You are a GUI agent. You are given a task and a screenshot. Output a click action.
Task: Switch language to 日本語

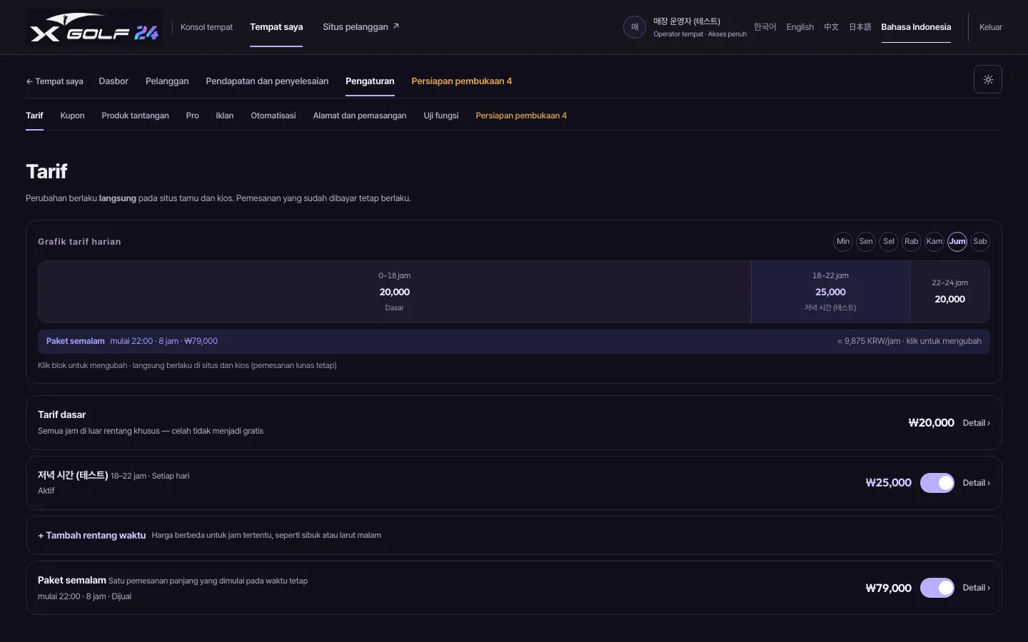pos(860,27)
